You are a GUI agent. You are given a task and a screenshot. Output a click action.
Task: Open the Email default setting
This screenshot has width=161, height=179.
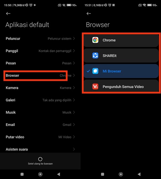pyautogui.click(x=40, y=125)
